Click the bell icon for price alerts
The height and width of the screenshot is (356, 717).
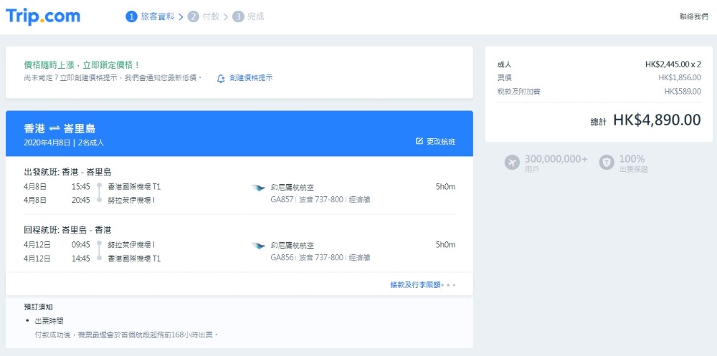tap(221, 78)
